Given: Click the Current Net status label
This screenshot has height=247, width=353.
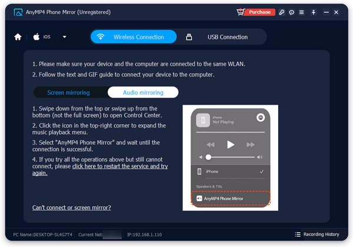Looking at the screenshot, I should pos(91,235).
